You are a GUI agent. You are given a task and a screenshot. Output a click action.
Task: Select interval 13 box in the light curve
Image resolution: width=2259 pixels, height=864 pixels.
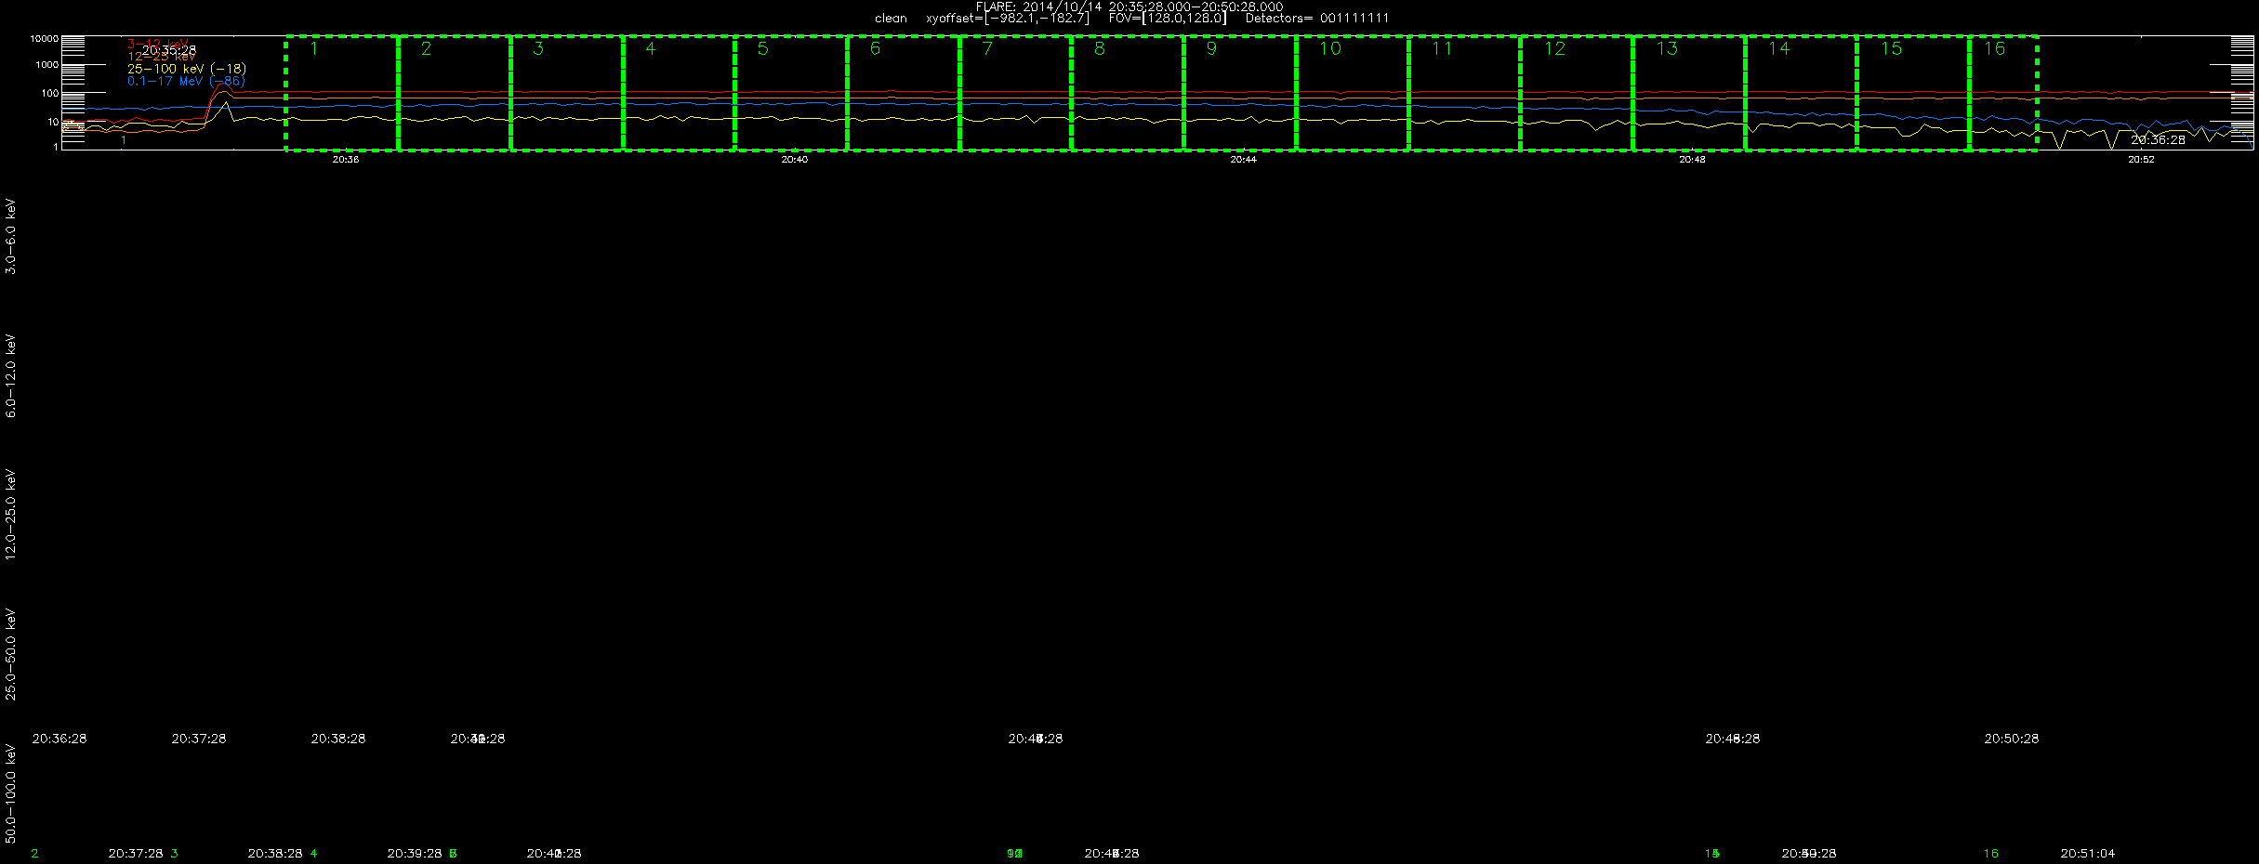click(1689, 93)
